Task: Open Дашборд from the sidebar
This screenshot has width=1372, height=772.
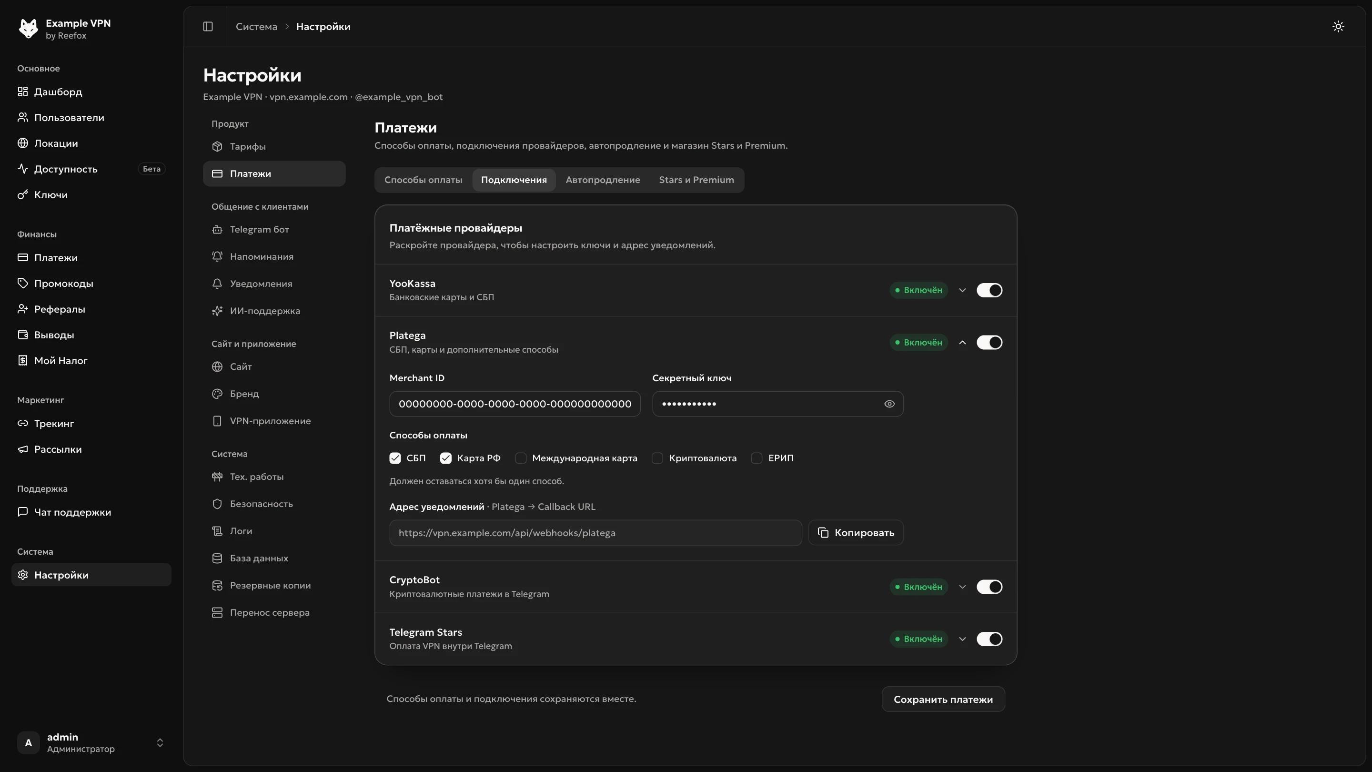Action: point(91,91)
